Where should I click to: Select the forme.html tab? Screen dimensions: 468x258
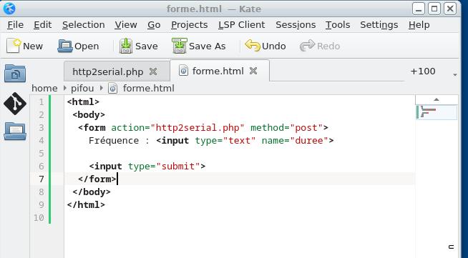[x=220, y=71]
